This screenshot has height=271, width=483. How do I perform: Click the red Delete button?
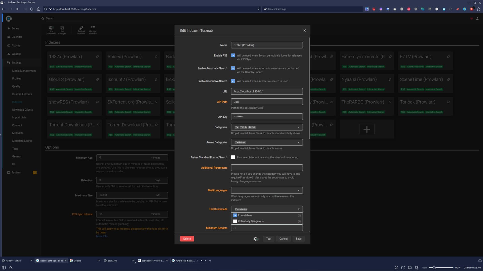187,239
